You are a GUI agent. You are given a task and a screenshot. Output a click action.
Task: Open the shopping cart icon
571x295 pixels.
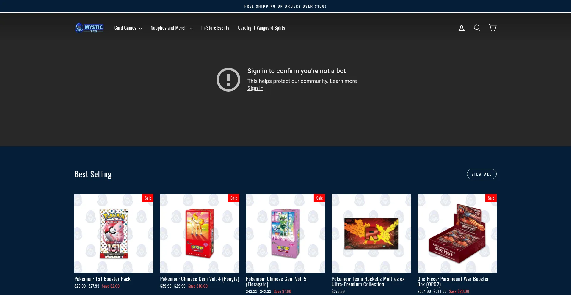(492, 28)
